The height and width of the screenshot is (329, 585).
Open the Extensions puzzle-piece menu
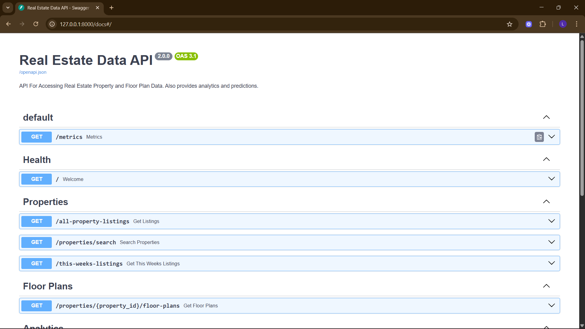tap(543, 24)
